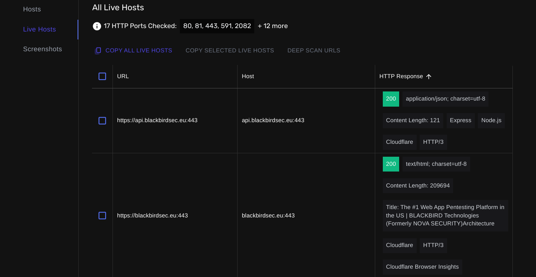Click the 200 status badge in blackbirdsec.eu row

point(391,164)
